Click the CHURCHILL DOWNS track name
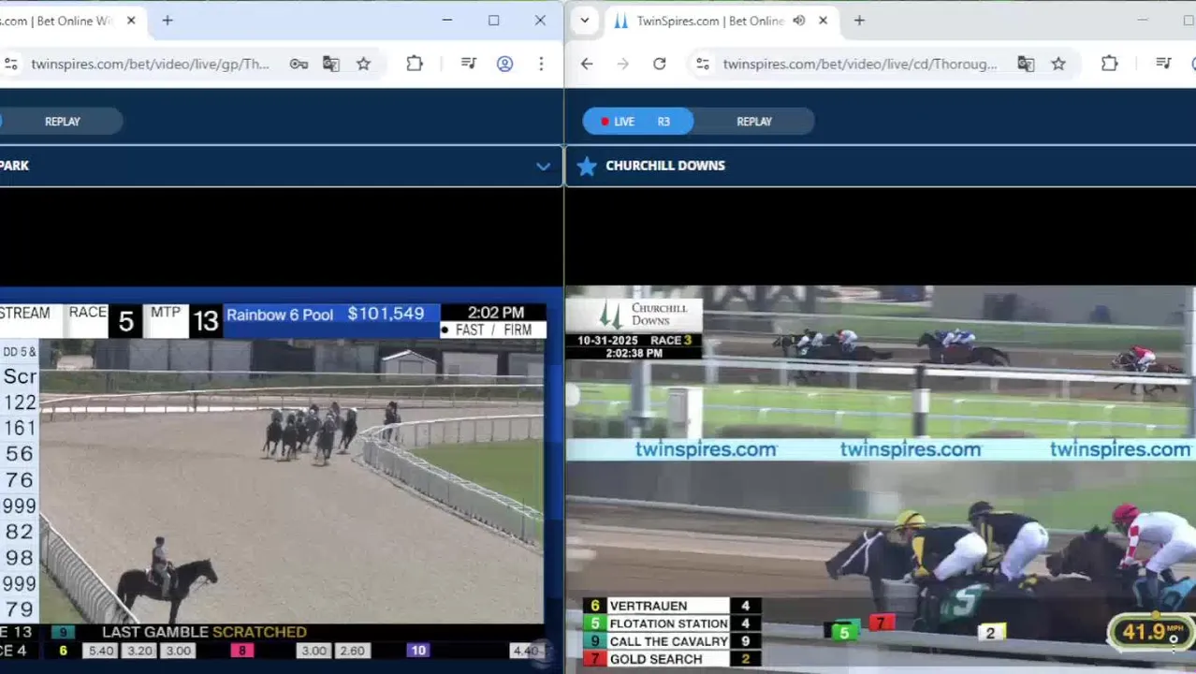 coord(665,166)
